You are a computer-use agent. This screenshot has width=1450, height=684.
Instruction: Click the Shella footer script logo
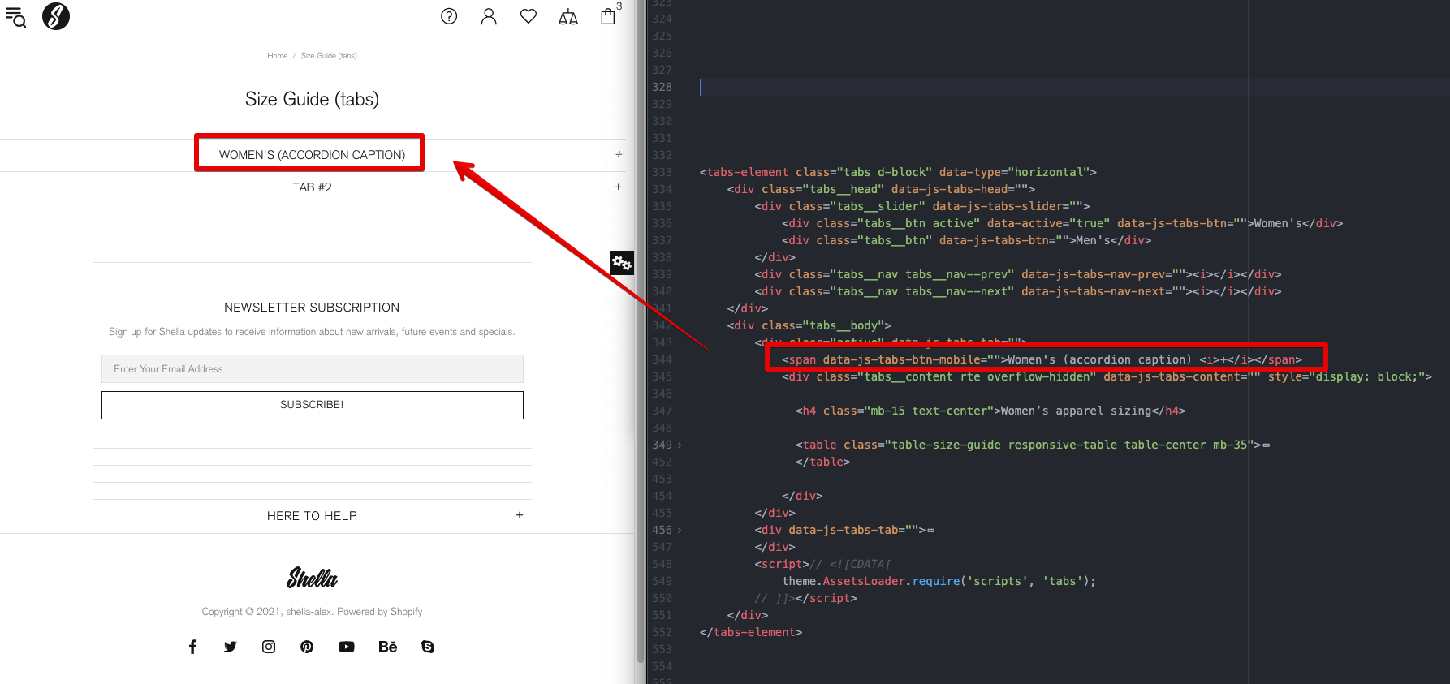tap(312, 578)
